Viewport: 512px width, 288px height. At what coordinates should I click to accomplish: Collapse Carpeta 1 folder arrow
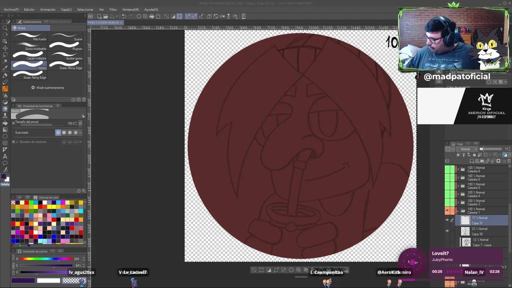coord(458,211)
